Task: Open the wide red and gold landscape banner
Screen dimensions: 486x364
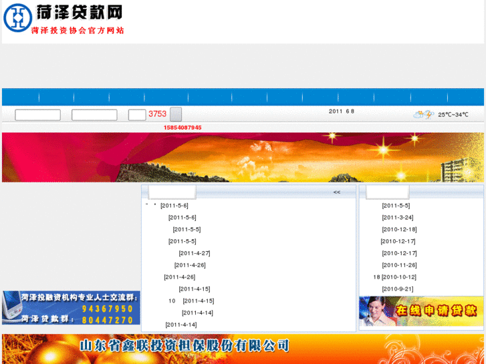Action: pyautogui.click(x=243, y=158)
